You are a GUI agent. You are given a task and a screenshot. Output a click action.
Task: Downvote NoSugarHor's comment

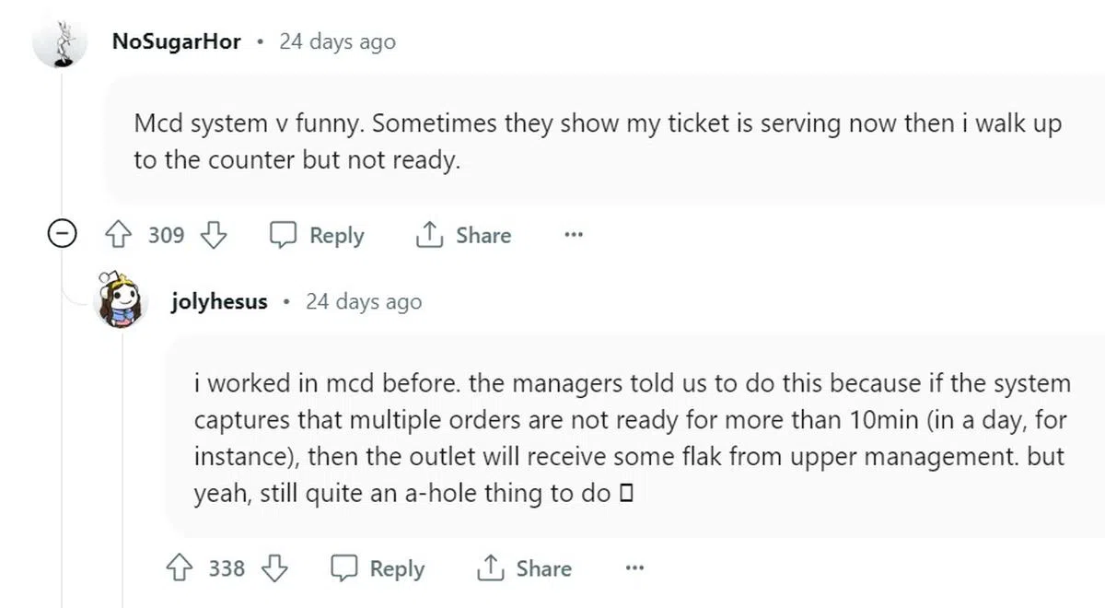pos(214,236)
